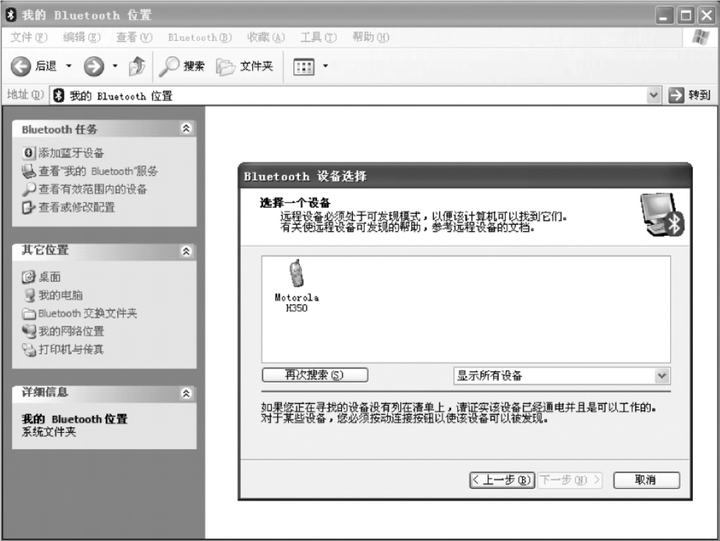The height and width of the screenshot is (541, 720).
Task: Open the 打印机与传真 link
Action: (71, 349)
